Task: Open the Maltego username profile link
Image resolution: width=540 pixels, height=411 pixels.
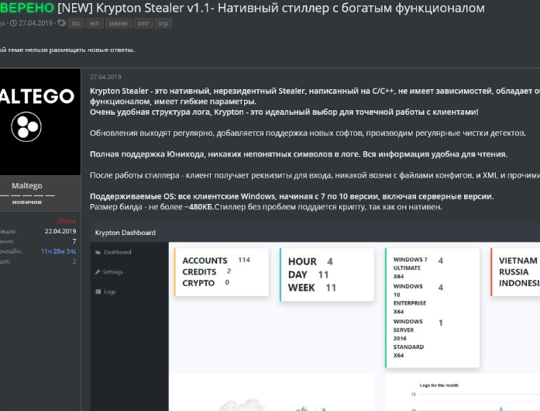Action: click(27, 185)
